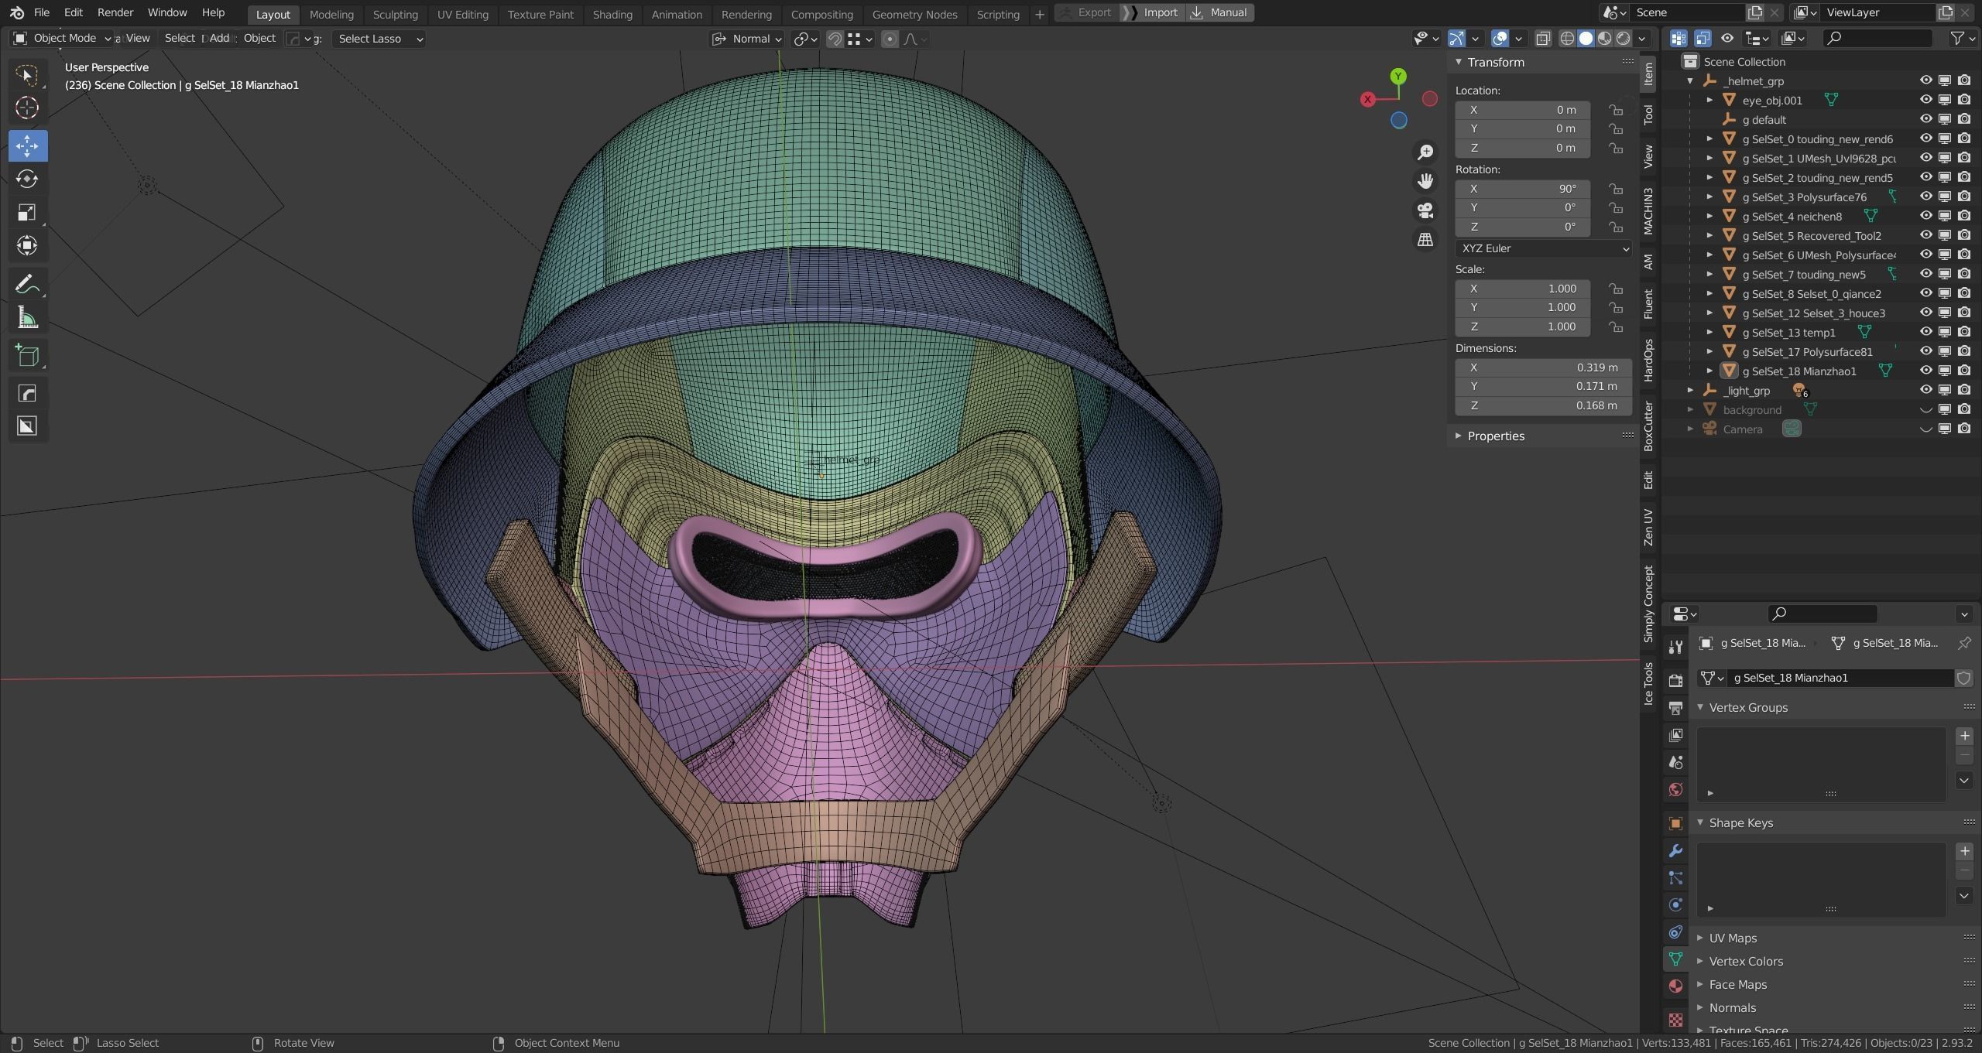The image size is (1982, 1053).
Task: Choose the Measure tool
Action: click(27, 318)
